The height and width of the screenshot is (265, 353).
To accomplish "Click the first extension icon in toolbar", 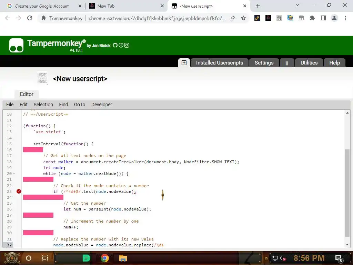I will click(x=257, y=18).
